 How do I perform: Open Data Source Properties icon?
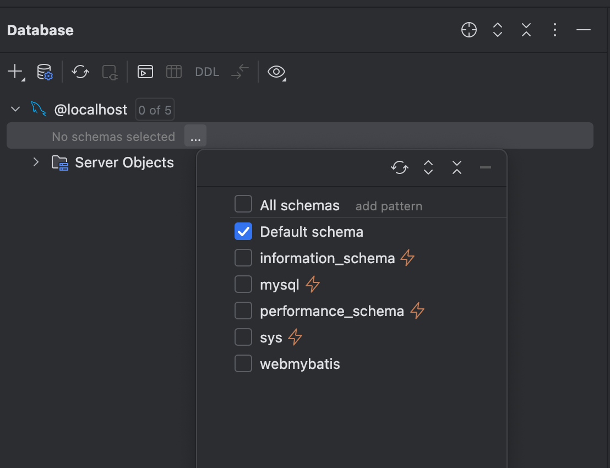click(x=45, y=72)
